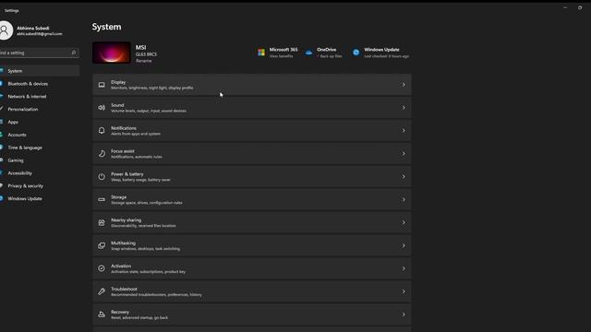Open Accounts settings section

[x=40, y=135]
